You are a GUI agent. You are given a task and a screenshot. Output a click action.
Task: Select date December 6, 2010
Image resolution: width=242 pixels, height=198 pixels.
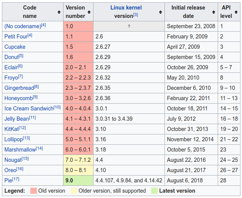pyautogui.click(x=189, y=88)
